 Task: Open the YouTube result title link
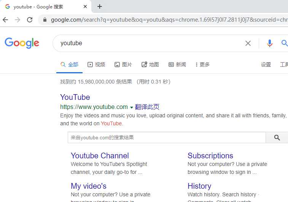coord(75,97)
